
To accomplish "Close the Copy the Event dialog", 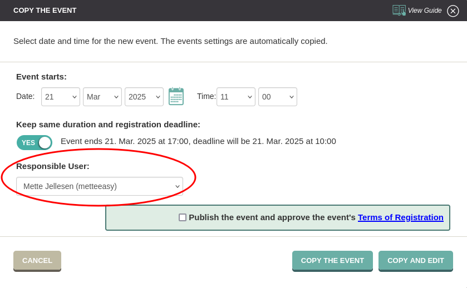I will click(x=453, y=11).
